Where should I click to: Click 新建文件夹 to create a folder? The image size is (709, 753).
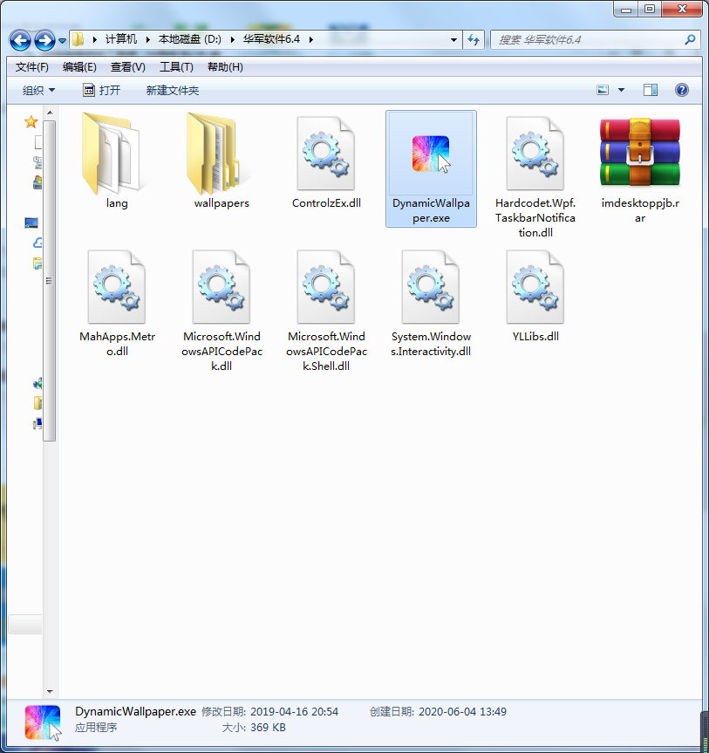pyautogui.click(x=173, y=90)
